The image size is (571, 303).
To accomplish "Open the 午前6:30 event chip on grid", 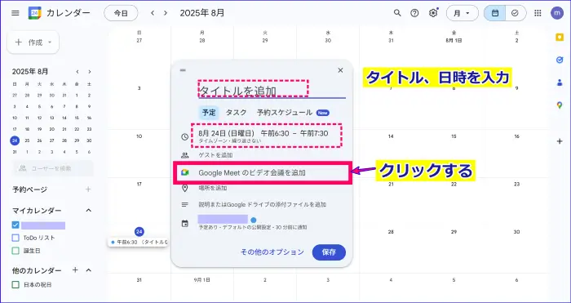I will (138, 242).
